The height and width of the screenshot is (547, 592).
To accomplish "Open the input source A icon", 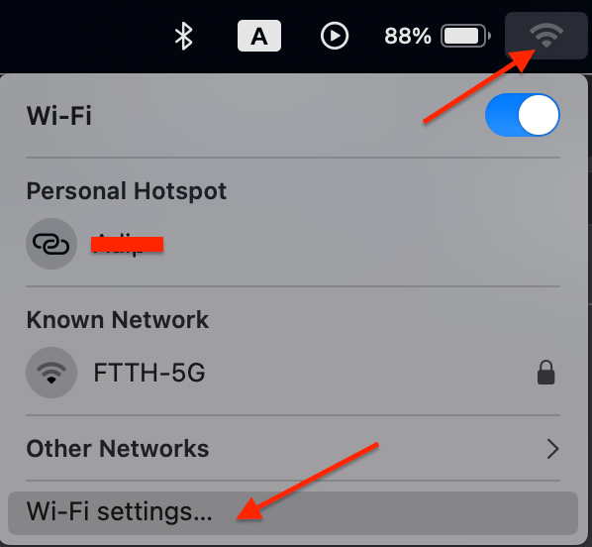I will click(259, 36).
